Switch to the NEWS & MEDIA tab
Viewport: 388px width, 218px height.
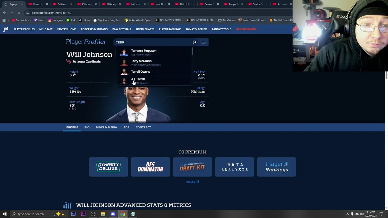point(106,127)
